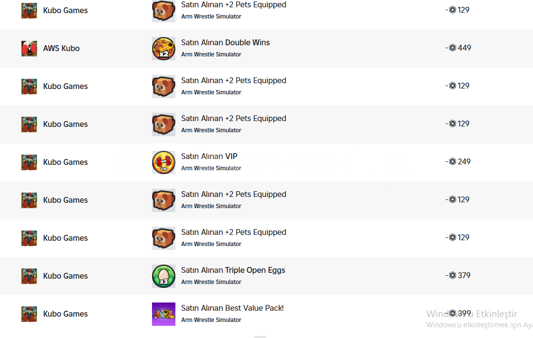
Task: Click the VIP dumbbell badge icon
Action: pyautogui.click(x=163, y=162)
